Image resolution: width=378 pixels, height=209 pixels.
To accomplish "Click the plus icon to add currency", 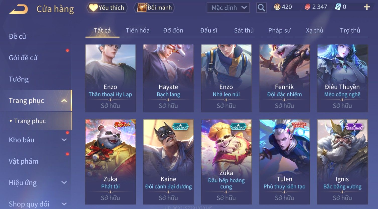I will [367, 7].
